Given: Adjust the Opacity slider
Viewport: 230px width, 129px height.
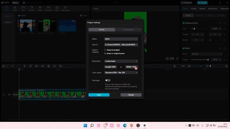Looking at the screenshot, I should (x=200, y=59).
